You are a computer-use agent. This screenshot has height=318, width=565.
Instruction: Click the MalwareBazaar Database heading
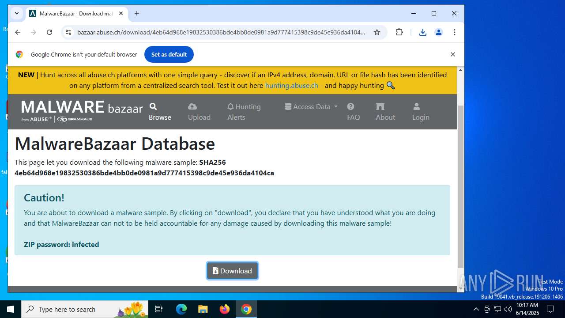(x=115, y=144)
